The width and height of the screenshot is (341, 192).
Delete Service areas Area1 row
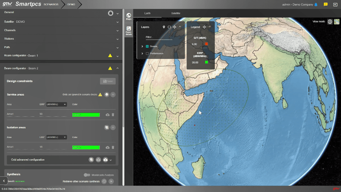tap(113, 114)
